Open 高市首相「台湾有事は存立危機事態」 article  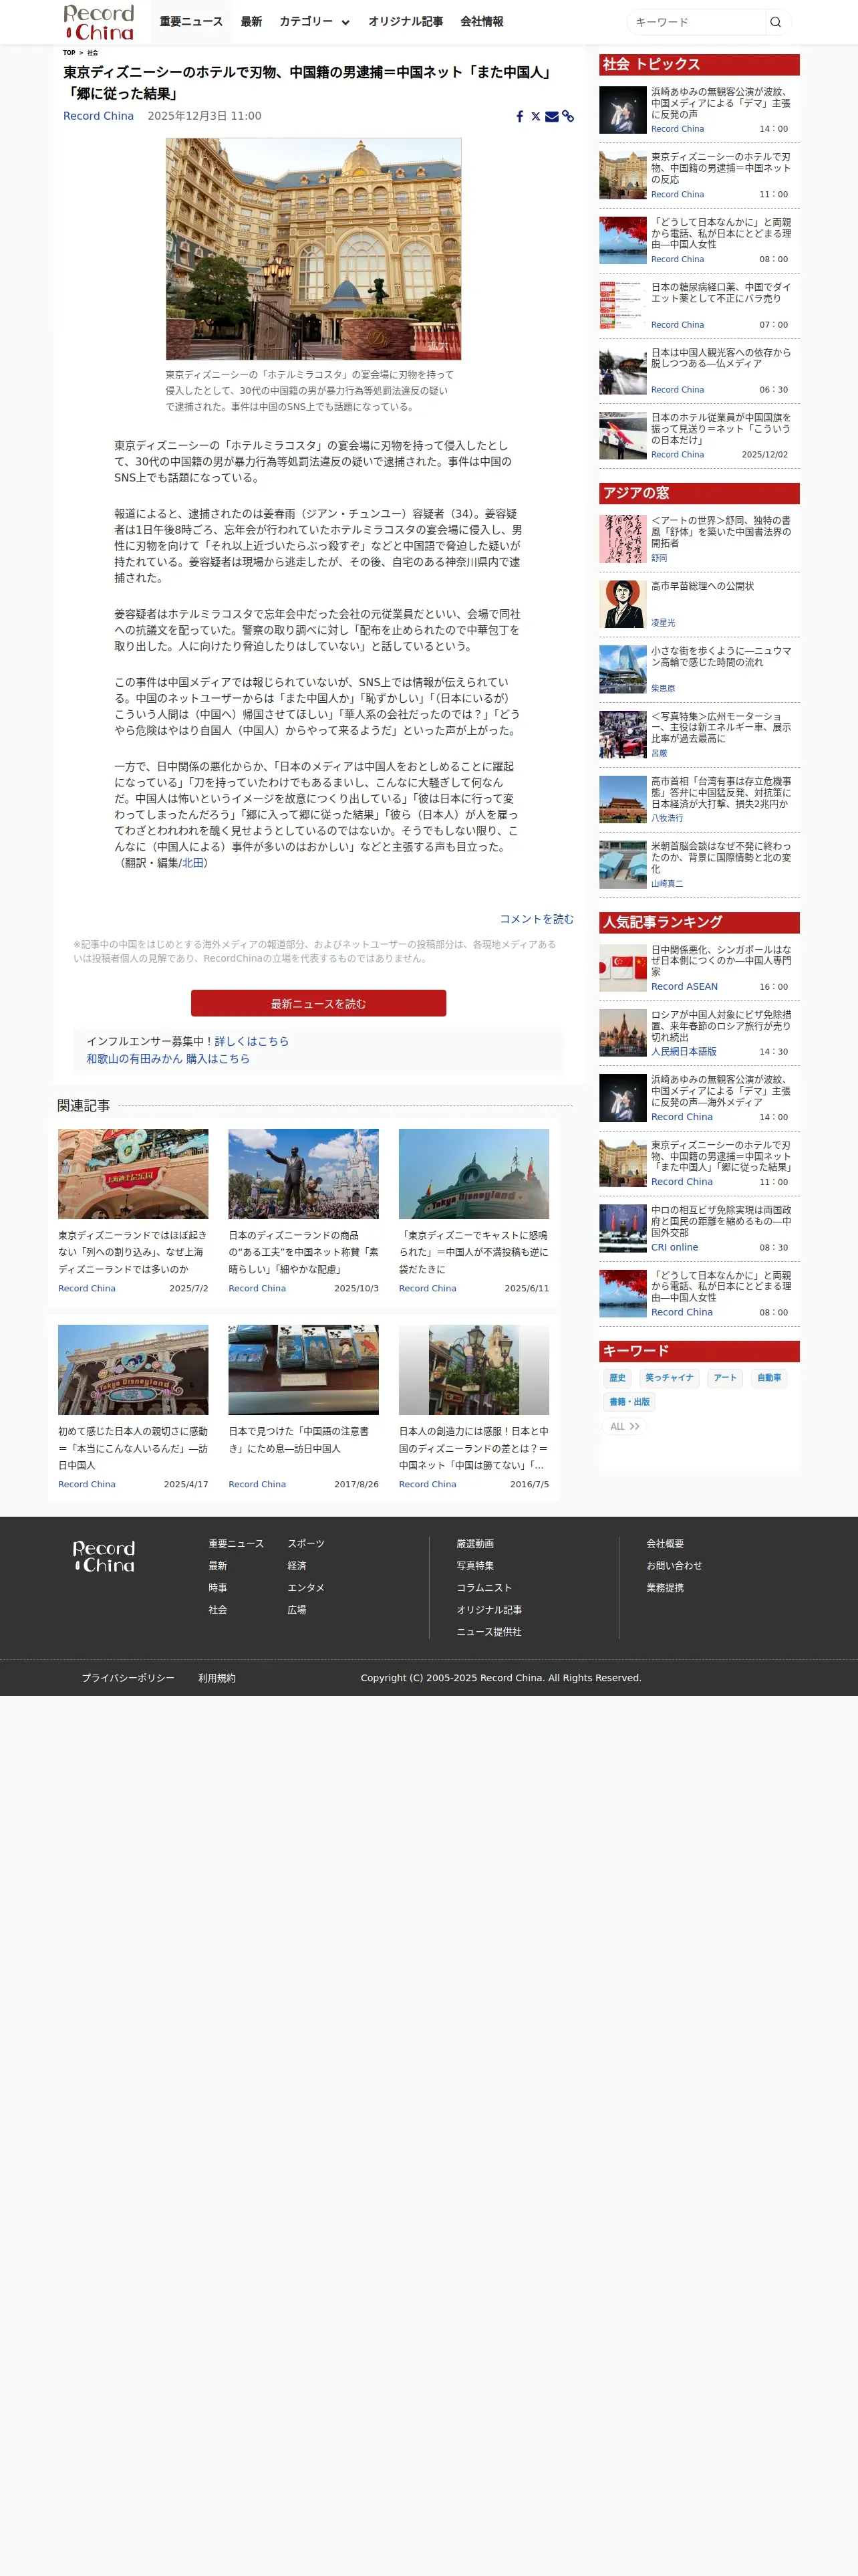[720, 792]
